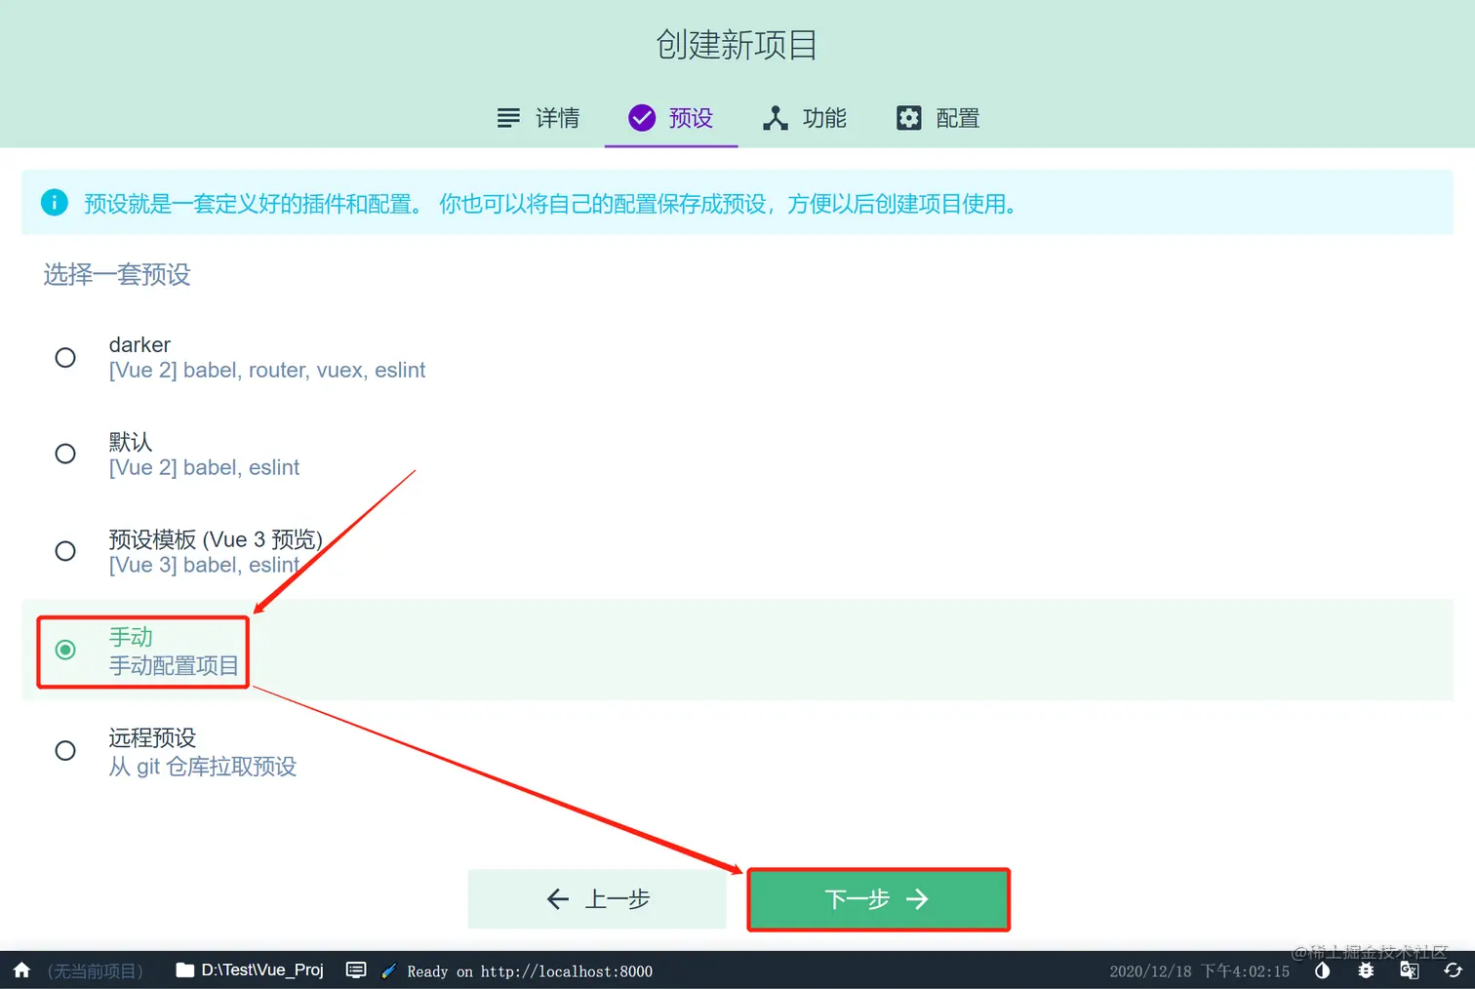The height and width of the screenshot is (989, 1475).
Task: Click the 上一步 back button
Action: pos(597,899)
